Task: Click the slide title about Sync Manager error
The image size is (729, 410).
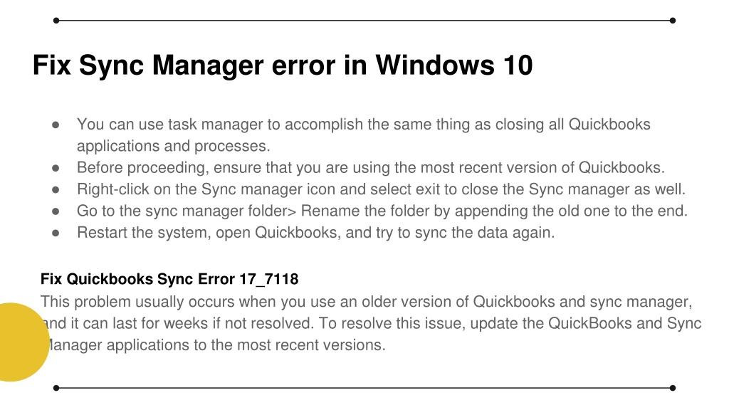Action: coord(283,65)
